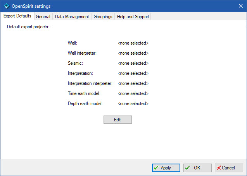Image resolution: width=247 pixels, height=176 pixels.
Task: Click the Seismic '<none selected>' value
Action: (x=133, y=63)
